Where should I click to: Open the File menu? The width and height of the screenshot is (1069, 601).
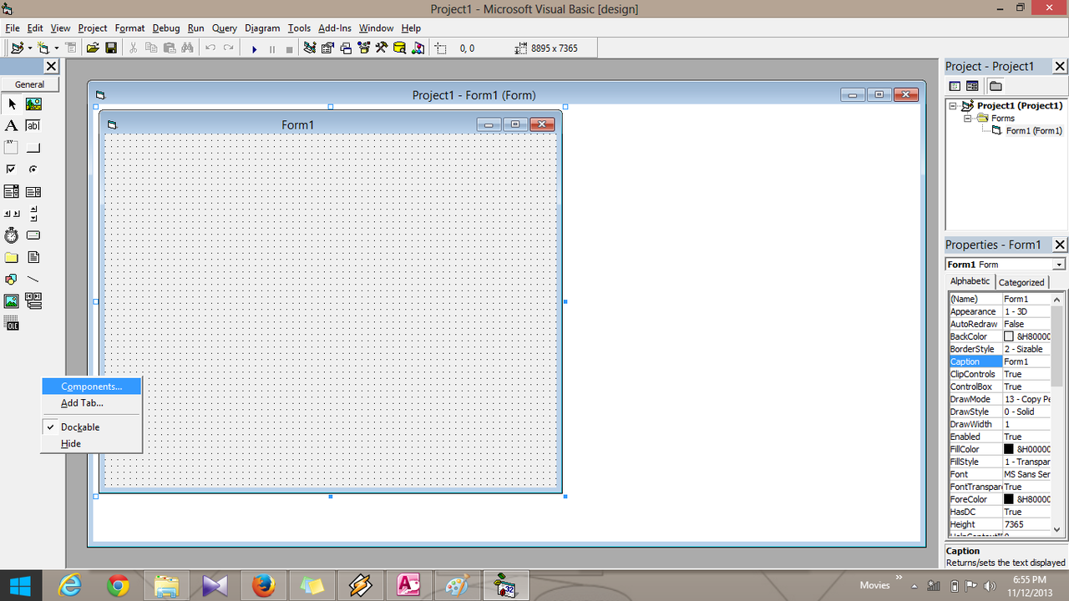(12, 28)
